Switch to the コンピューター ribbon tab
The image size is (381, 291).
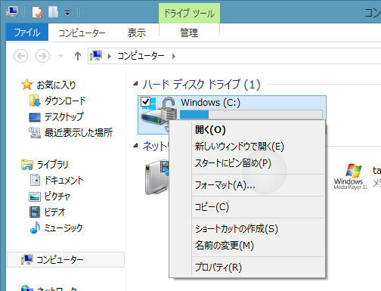82,33
